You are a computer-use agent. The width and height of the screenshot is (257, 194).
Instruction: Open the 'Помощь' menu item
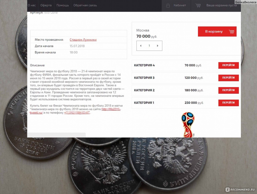[x=63, y=5]
